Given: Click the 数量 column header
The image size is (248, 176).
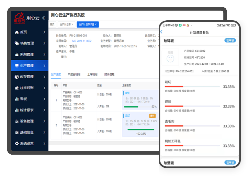Looking at the screenshot, I should coord(100,85).
